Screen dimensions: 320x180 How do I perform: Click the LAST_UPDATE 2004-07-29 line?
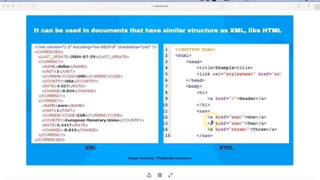[x=83, y=56]
